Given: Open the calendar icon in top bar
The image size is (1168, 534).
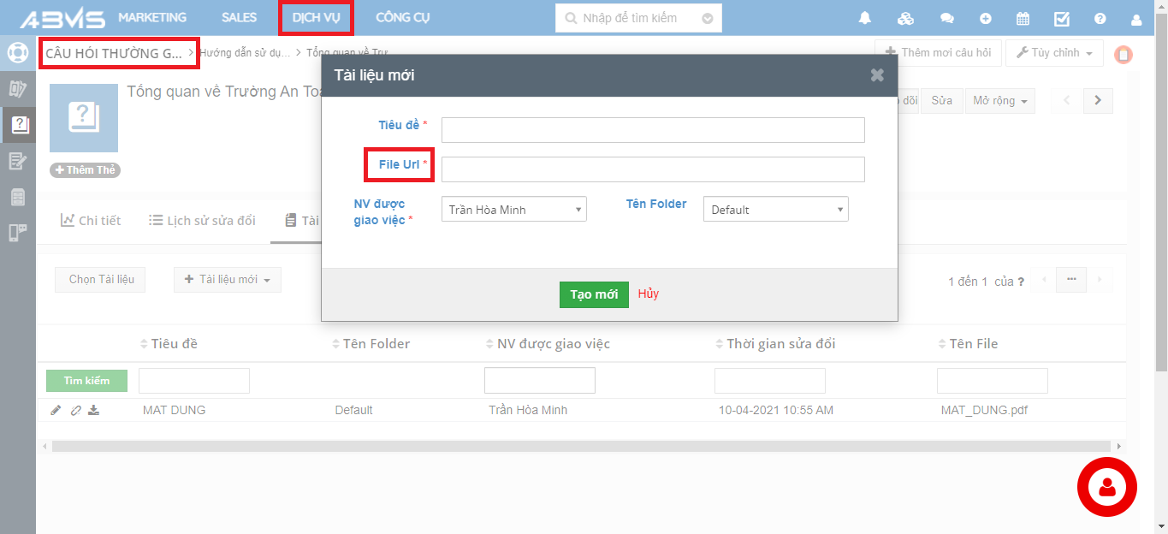Looking at the screenshot, I should [x=1023, y=18].
